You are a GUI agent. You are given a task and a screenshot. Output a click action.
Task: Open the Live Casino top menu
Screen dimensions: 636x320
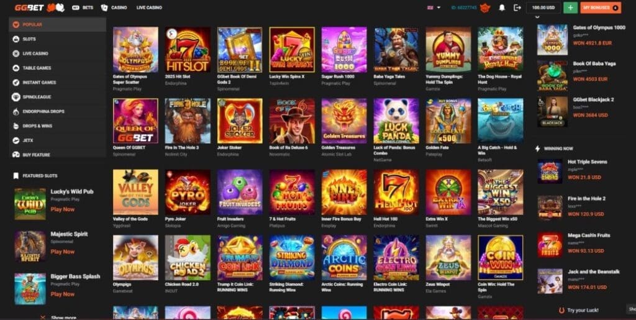(149, 7)
